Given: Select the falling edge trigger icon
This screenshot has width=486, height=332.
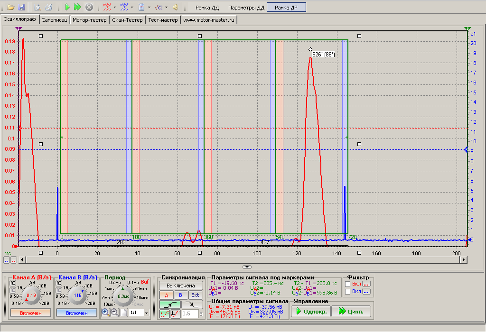Looking at the screenshot, I should [x=192, y=305].
